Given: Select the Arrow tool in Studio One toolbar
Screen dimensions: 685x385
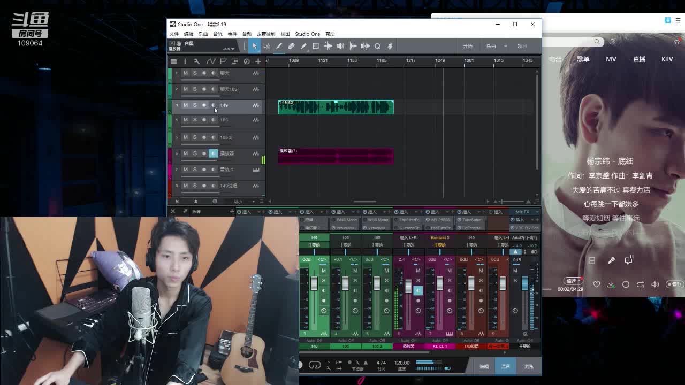Looking at the screenshot, I should point(254,46).
